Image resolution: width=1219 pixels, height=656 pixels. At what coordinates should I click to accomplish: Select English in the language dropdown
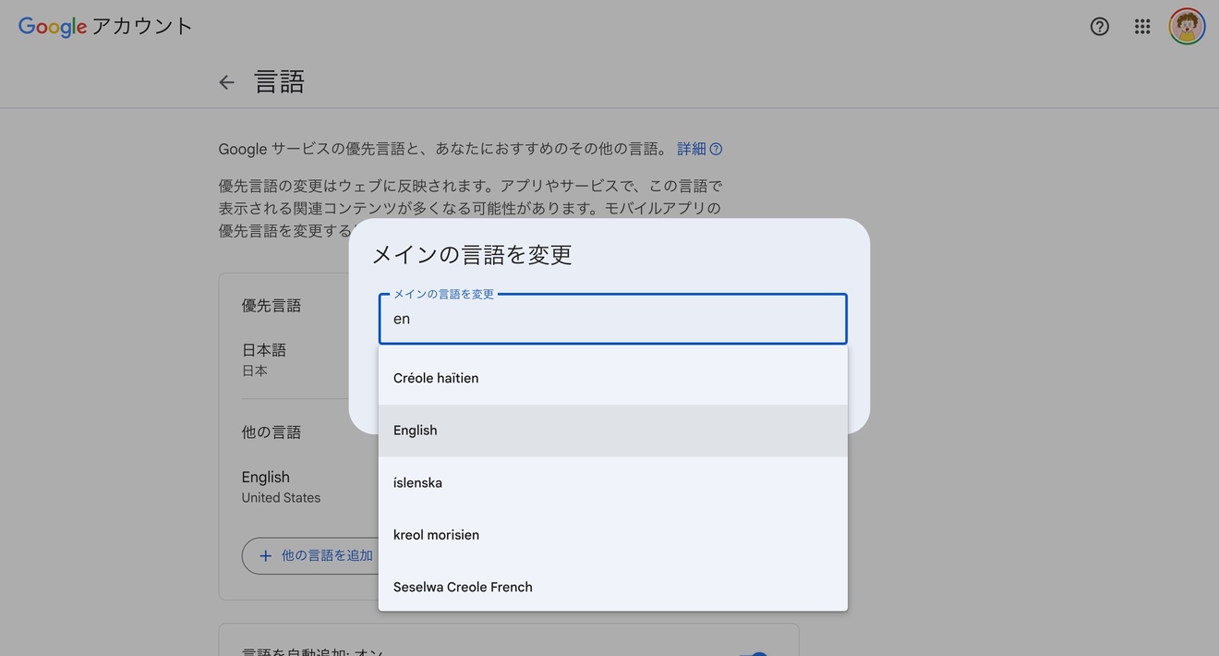click(612, 431)
